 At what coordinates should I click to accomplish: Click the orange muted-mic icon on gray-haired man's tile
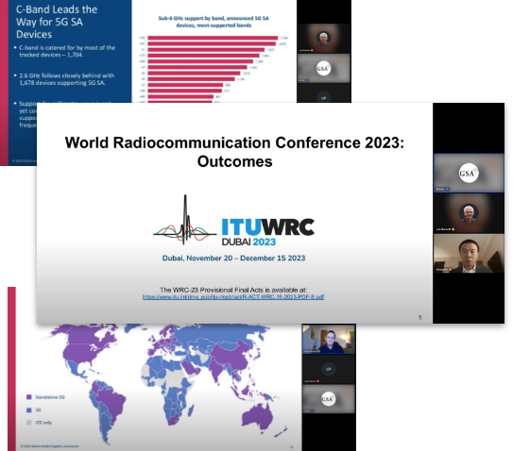[453, 229]
